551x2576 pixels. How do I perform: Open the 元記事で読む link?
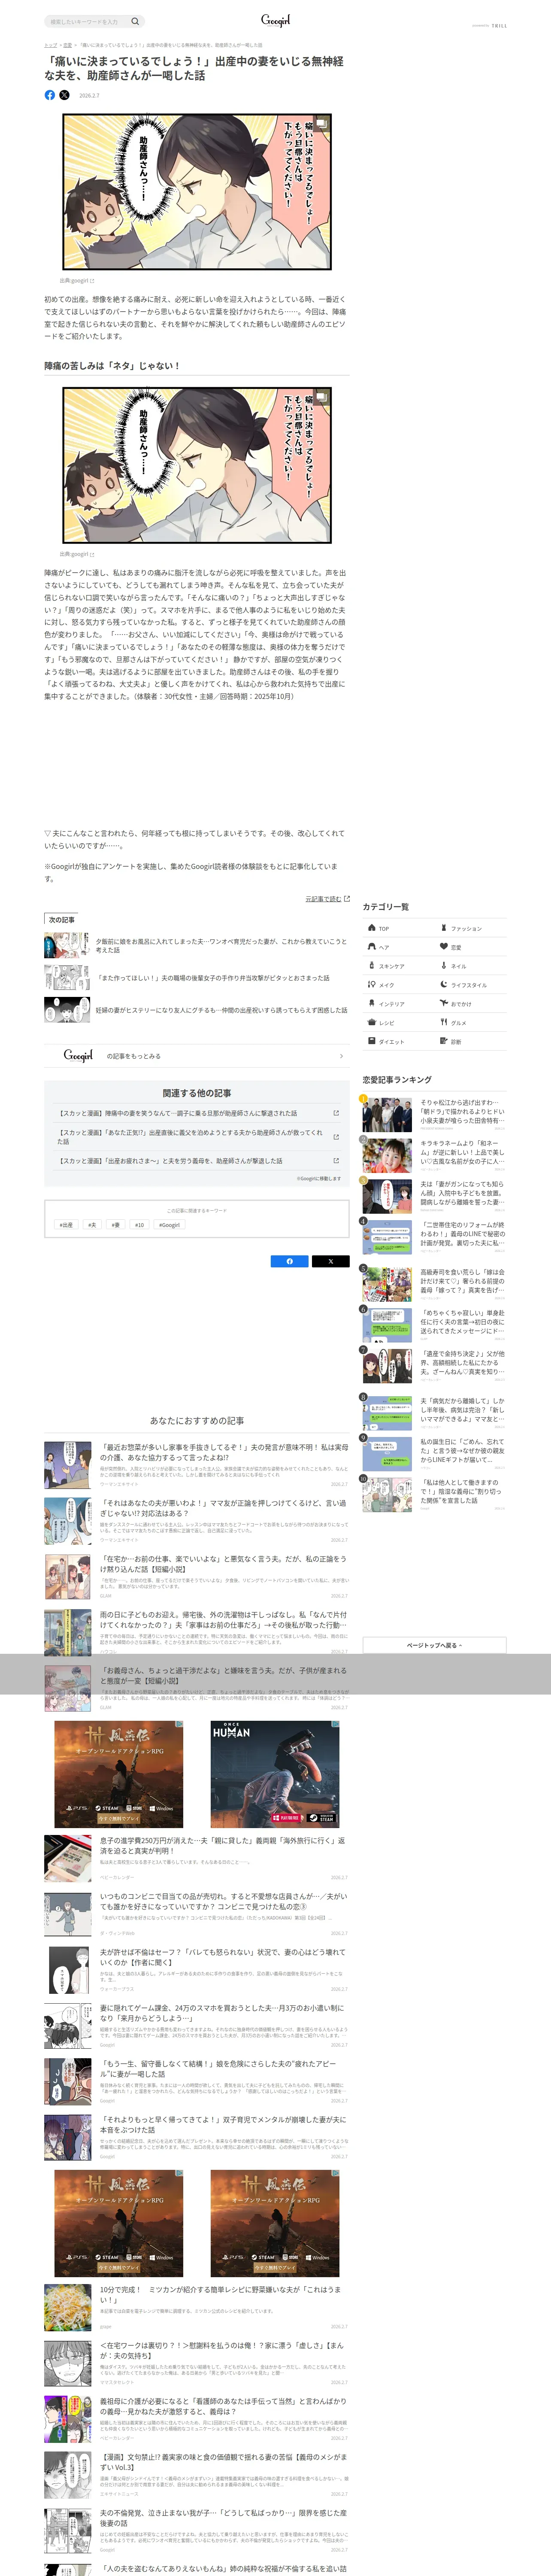323,899
